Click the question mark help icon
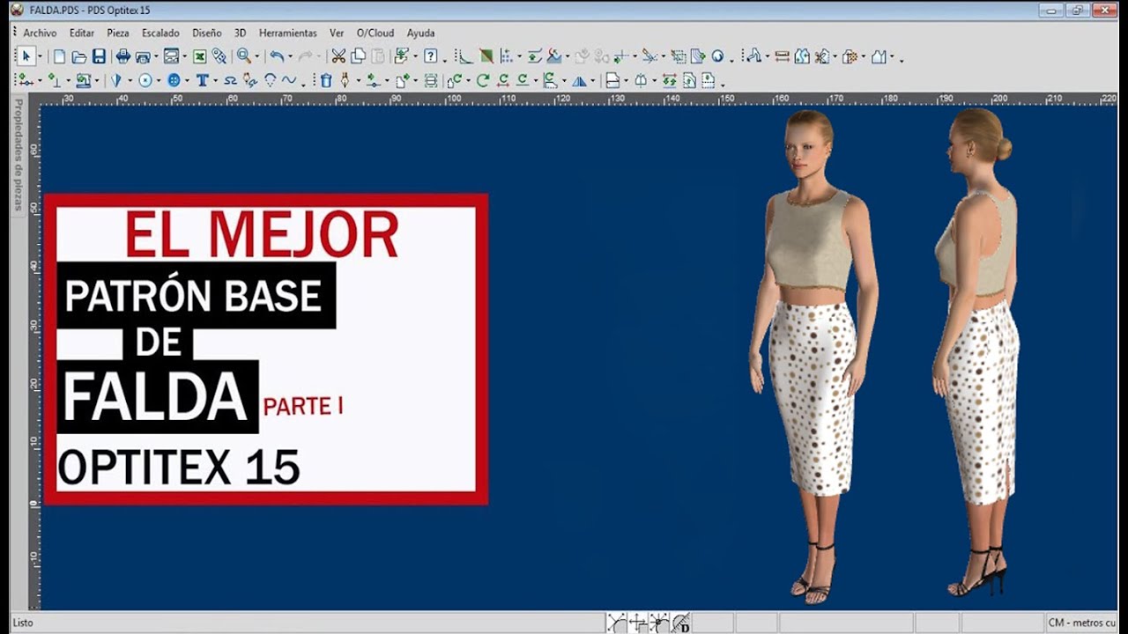The width and height of the screenshot is (1128, 634). pyautogui.click(x=430, y=56)
